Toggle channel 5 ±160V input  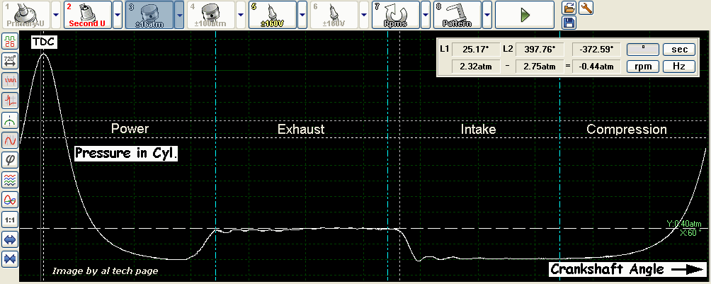point(271,14)
